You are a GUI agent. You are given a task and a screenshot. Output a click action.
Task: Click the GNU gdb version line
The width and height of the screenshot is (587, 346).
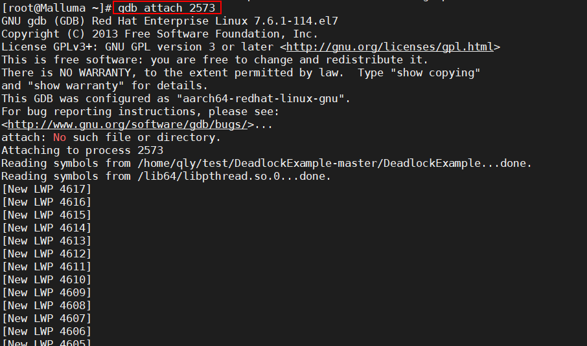[x=170, y=21]
